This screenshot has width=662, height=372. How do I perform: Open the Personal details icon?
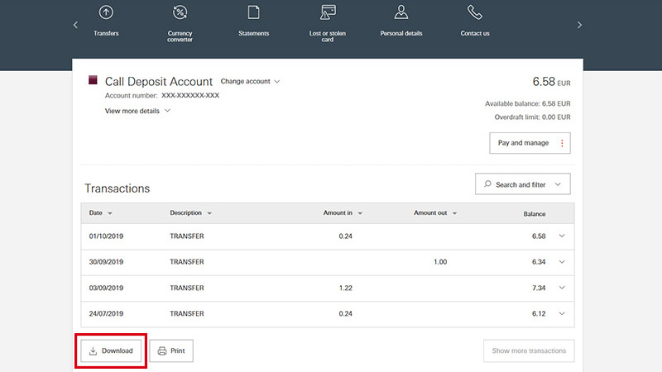click(401, 12)
